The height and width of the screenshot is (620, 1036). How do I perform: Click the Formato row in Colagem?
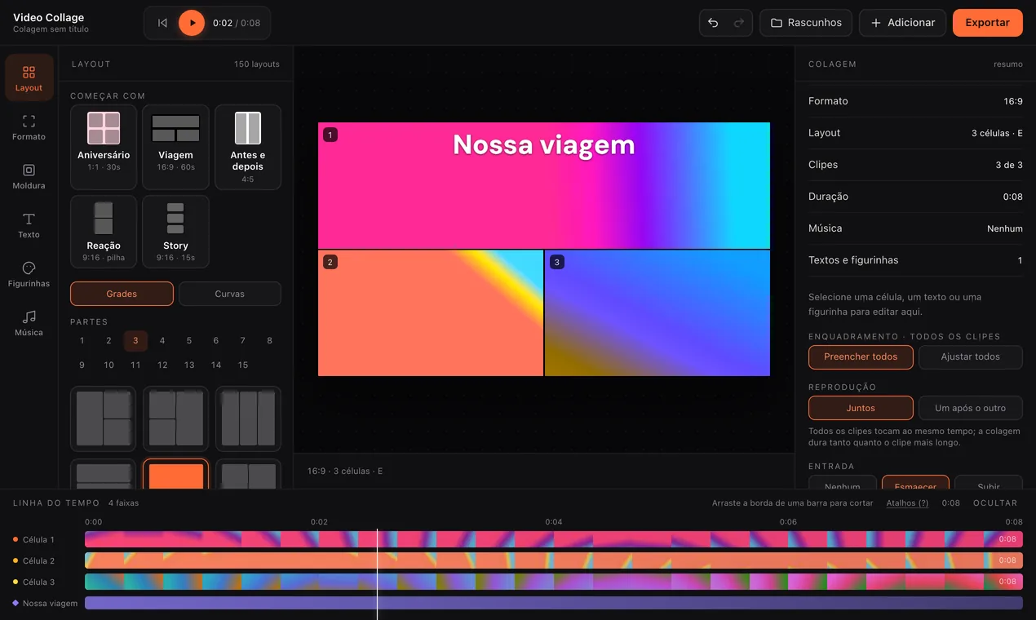pyautogui.click(x=915, y=101)
